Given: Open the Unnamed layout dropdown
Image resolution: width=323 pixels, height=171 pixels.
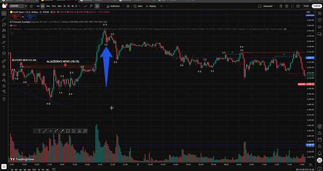Looking at the screenshot, I should coord(268,6).
